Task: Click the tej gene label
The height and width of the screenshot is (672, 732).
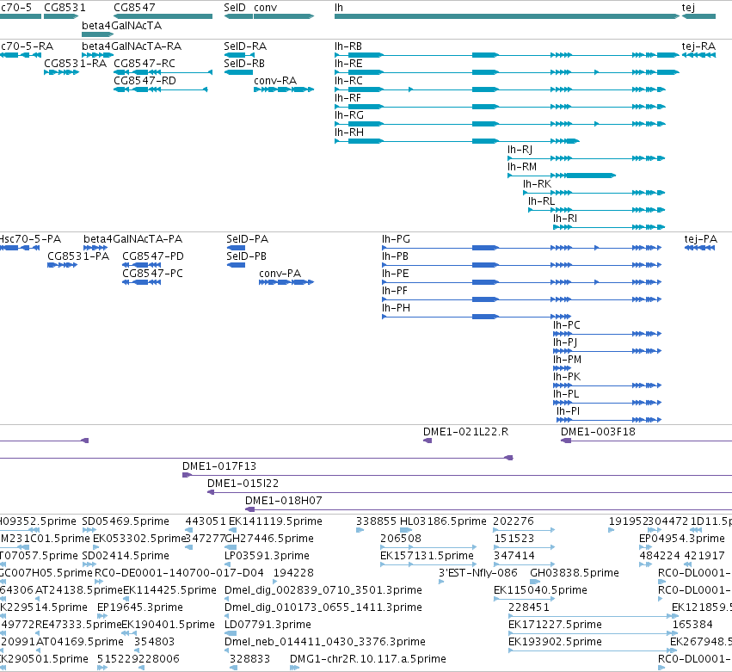Action: coord(688,8)
